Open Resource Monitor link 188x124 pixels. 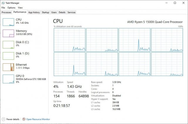(x=38, y=119)
